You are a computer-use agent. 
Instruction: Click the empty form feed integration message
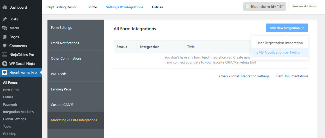[211, 60]
